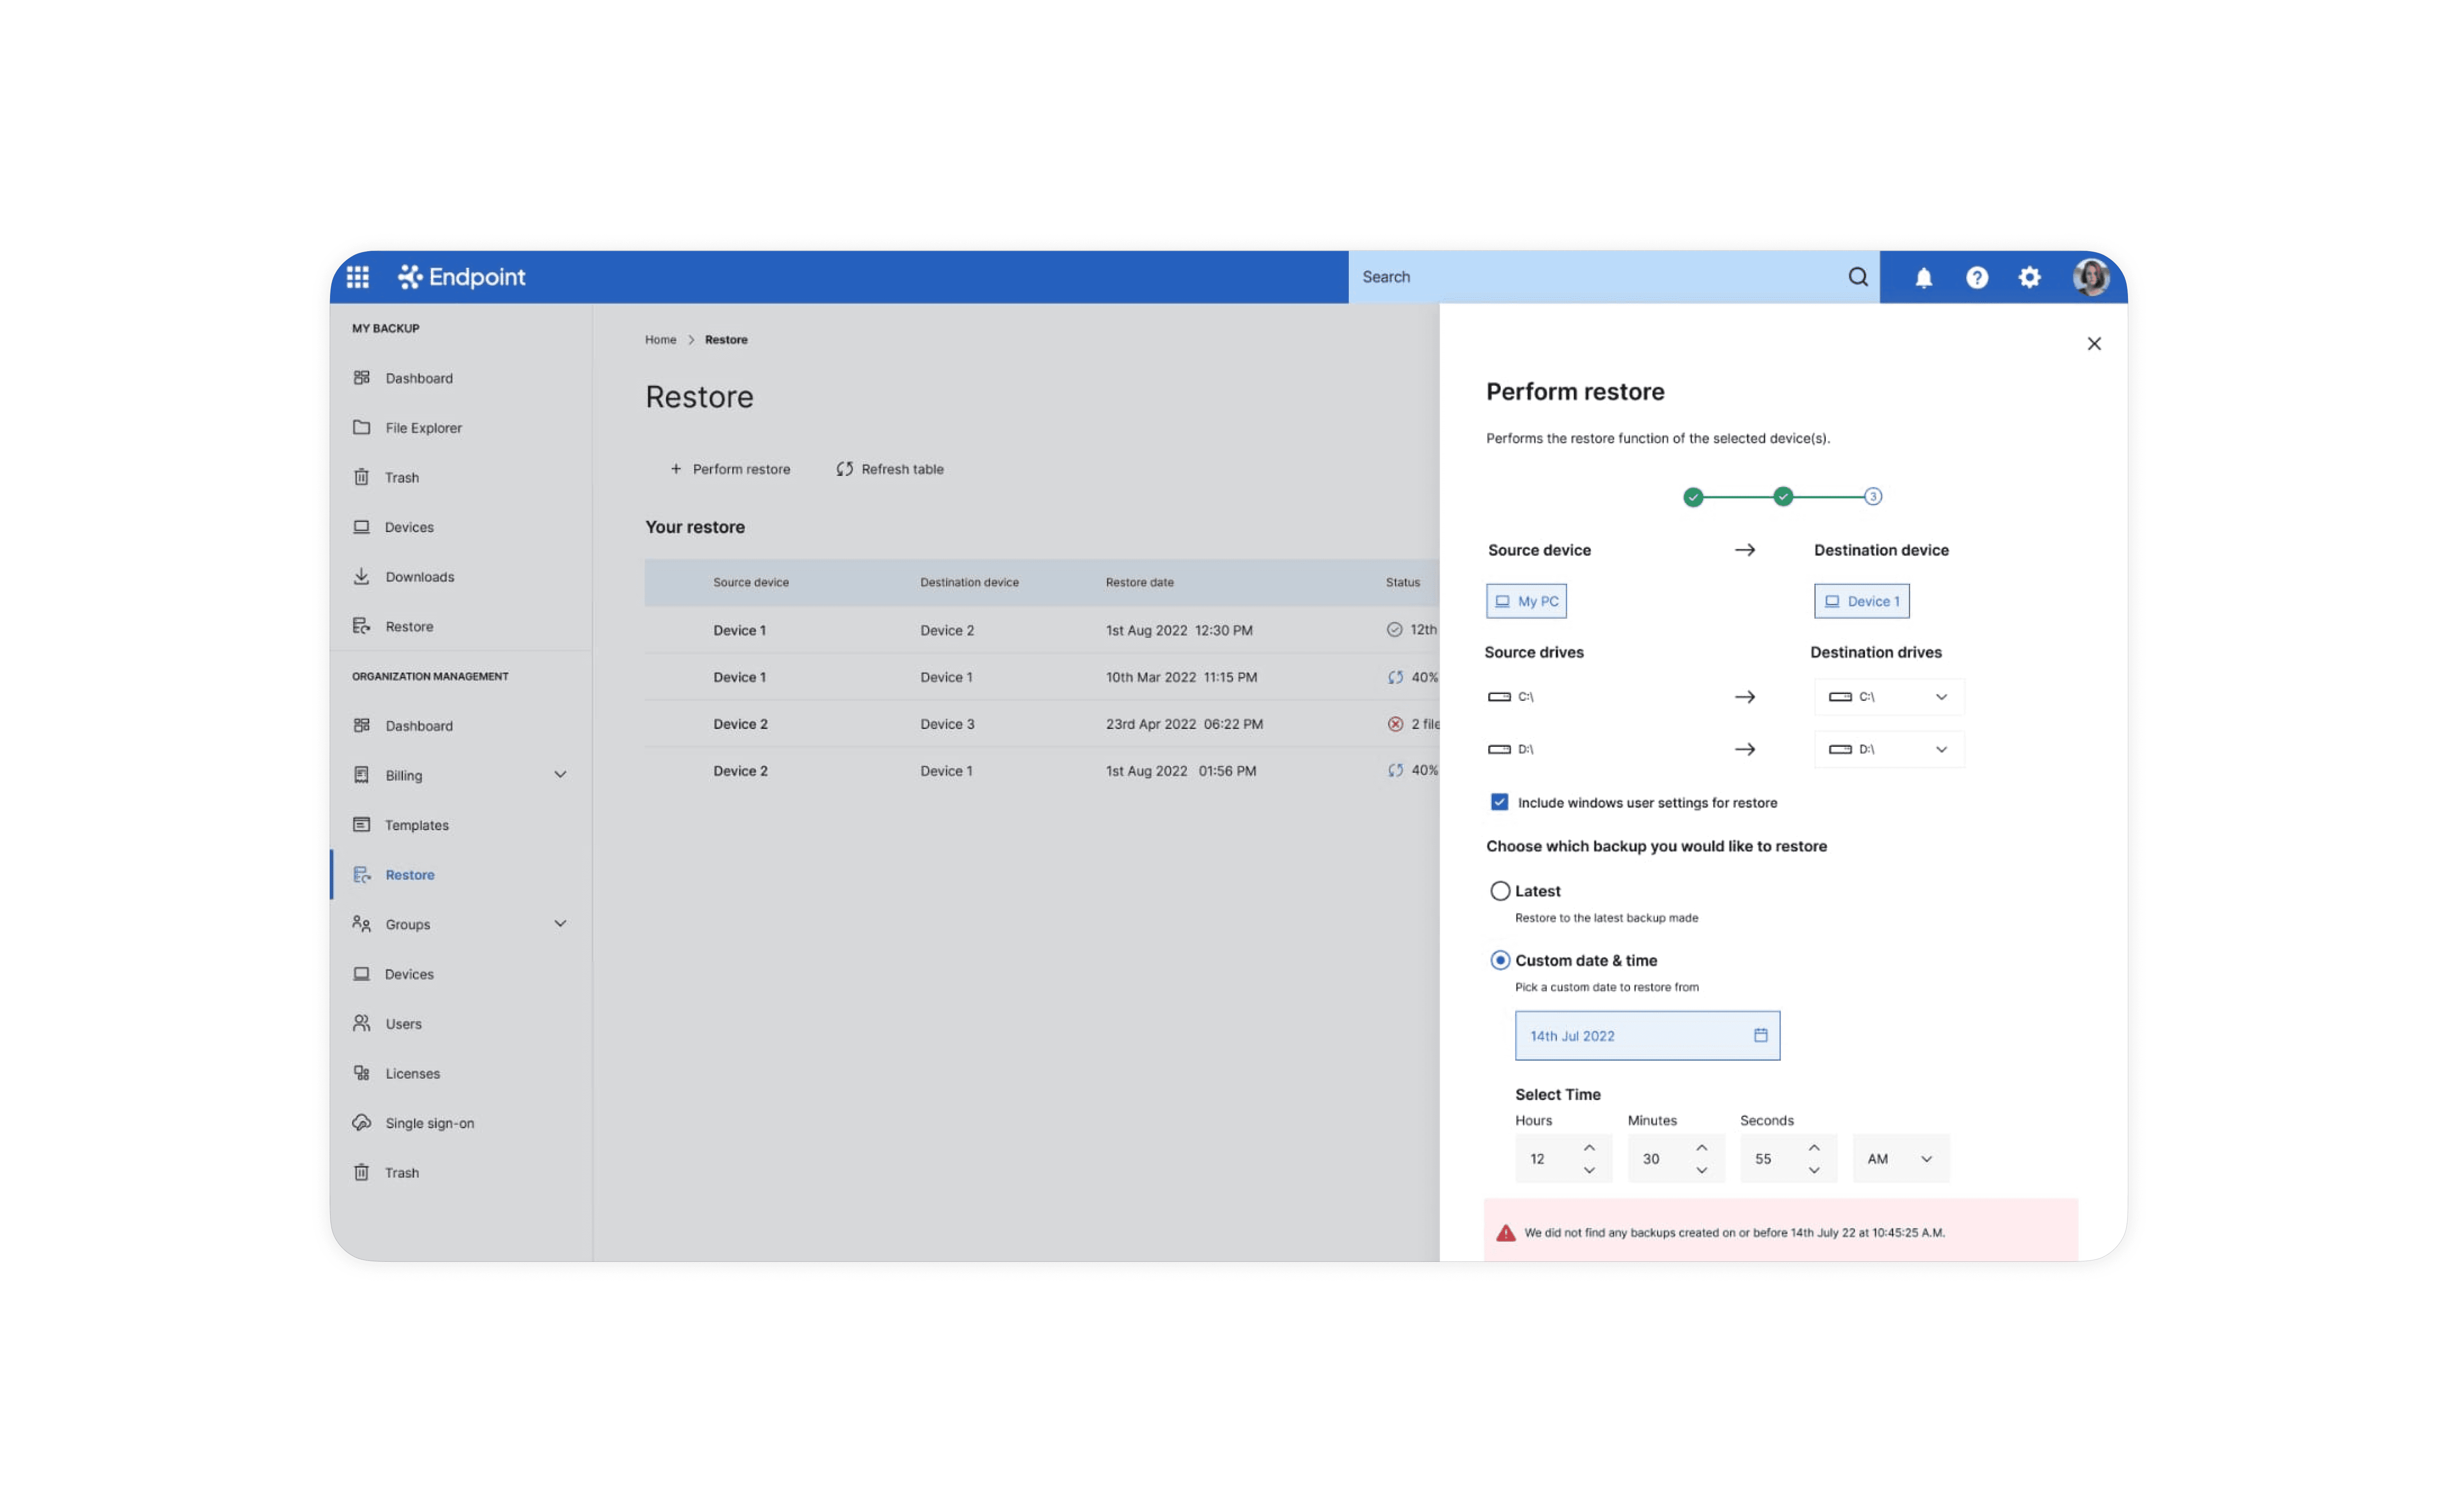This screenshot has width=2458, height=1512.
Task: Open destination drive C:\ dropdown
Action: [1888, 697]
